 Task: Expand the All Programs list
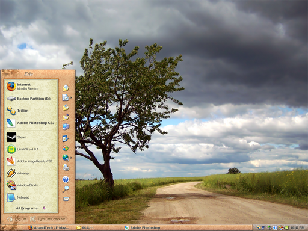[x=31, y=208]
